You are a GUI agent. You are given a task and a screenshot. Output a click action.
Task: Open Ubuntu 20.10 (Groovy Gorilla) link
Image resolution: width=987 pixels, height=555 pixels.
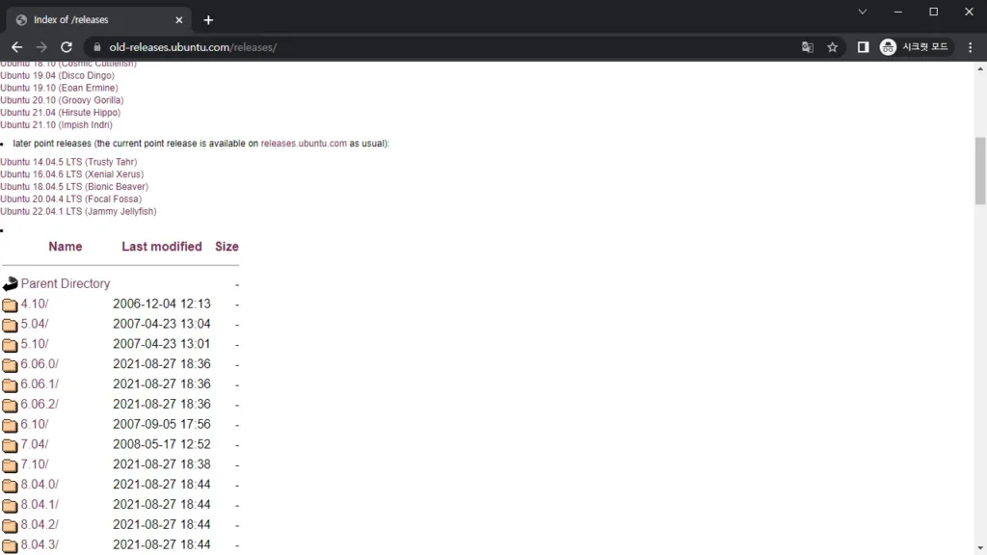click(x=62, y=100)
